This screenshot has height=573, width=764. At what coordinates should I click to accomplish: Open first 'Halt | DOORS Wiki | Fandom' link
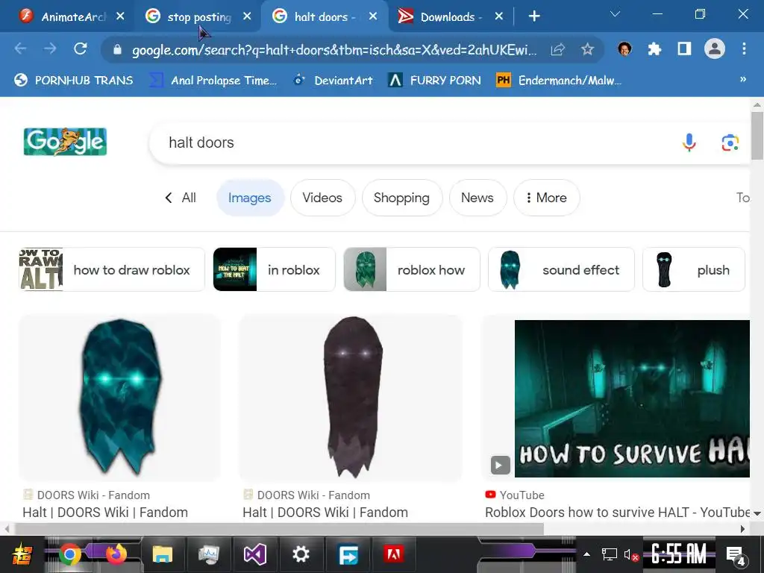click(x=105, y=513)
